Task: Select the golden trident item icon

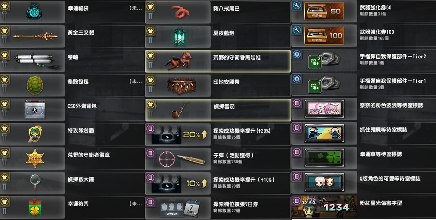Action: (x=35, y=36)
